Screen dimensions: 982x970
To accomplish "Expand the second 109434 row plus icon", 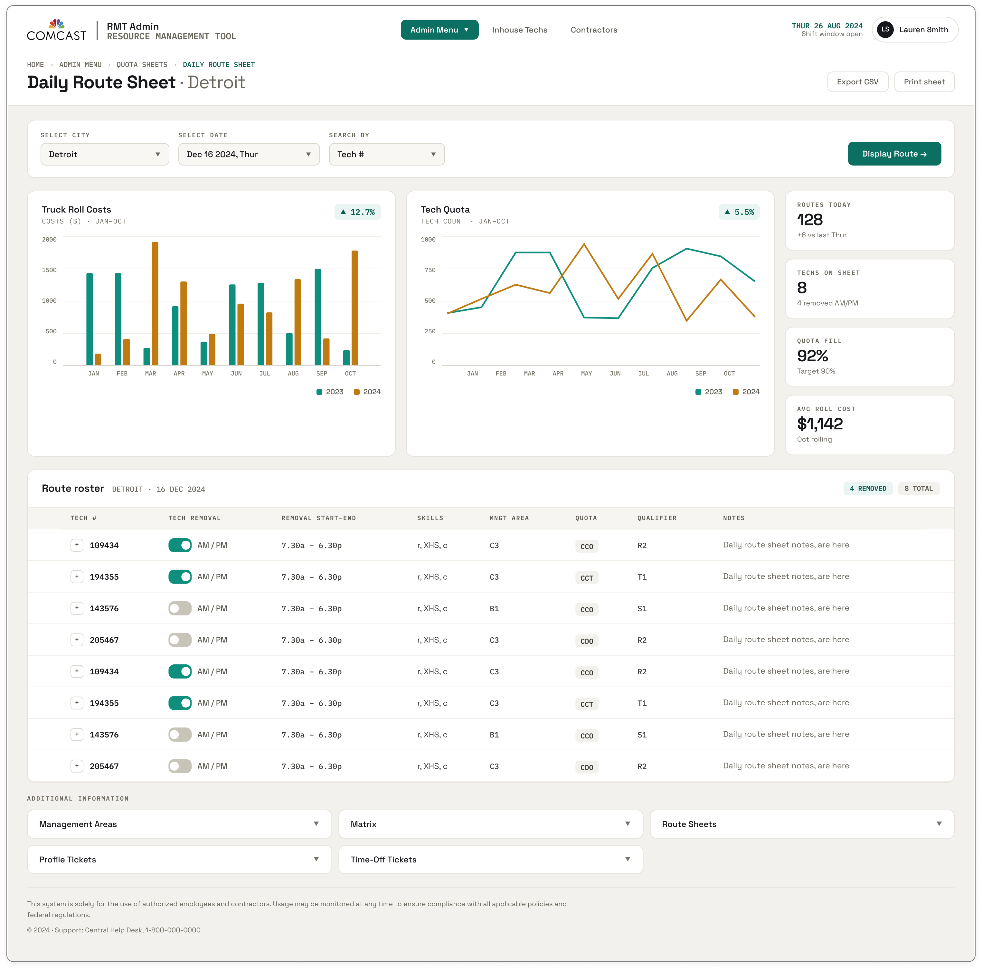I will (x=77, y=671).
